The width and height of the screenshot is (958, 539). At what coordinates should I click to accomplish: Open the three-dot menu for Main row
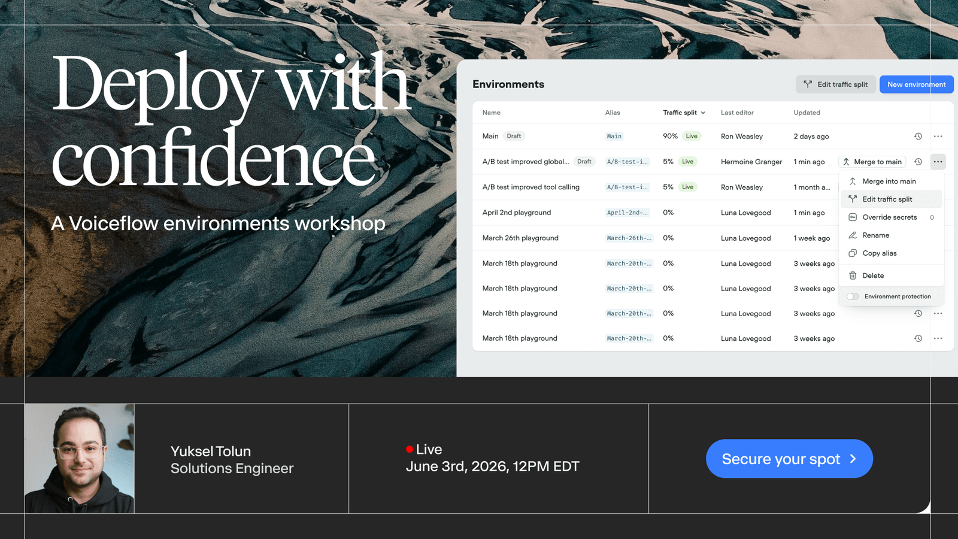(x=938, y=137)
